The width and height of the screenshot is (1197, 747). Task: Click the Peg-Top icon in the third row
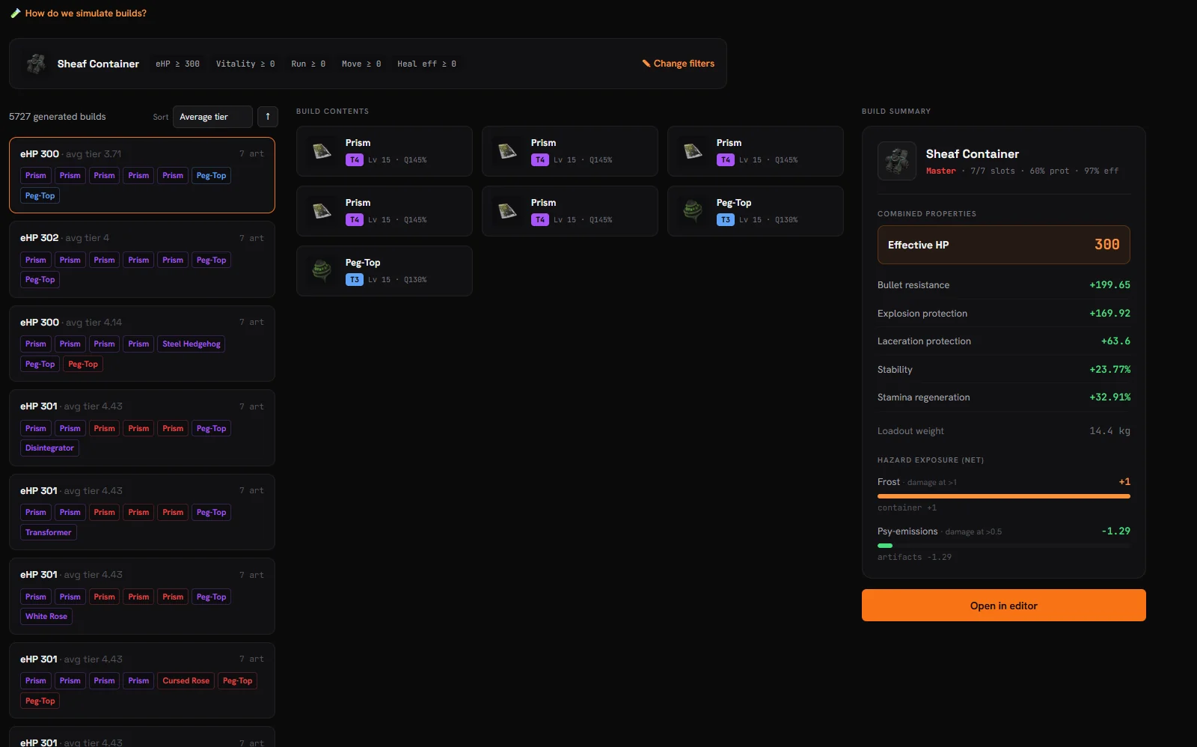(322, 271)
